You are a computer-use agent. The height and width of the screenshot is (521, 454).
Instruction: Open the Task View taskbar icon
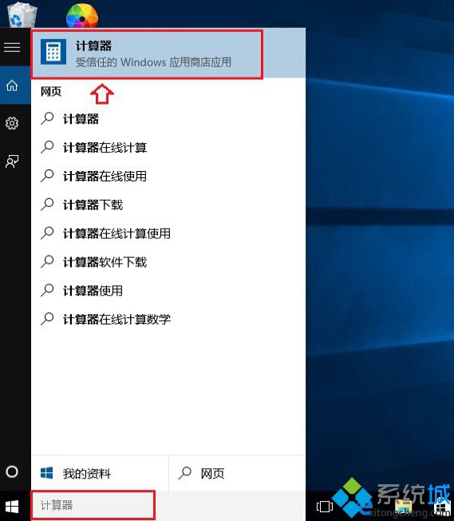tap(325, 507)
